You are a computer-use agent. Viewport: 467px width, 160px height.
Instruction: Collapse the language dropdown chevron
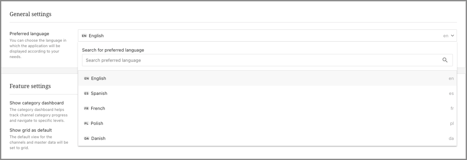tap(453, 36)
